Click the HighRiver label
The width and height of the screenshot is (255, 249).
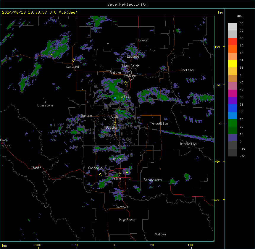coord(127,220)
